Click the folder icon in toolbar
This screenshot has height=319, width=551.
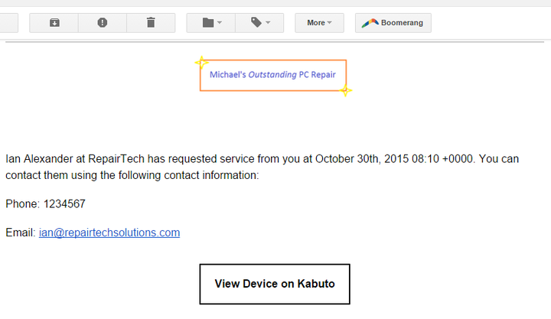207,23
